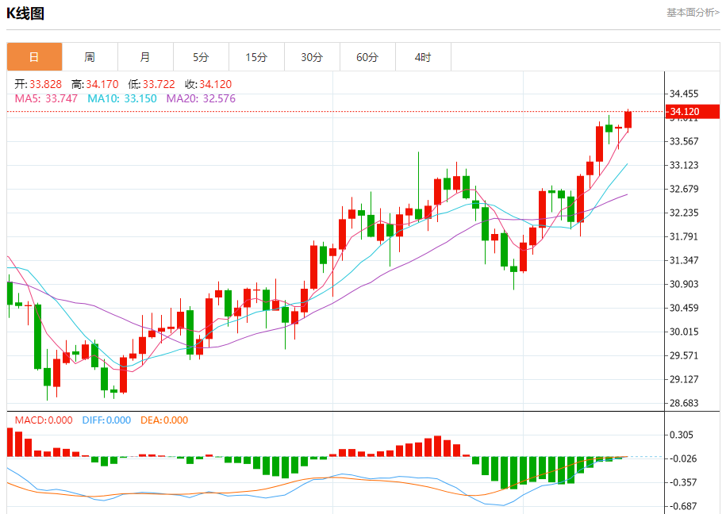This screenshot has height=514, width=726.
Task: Select the DIFF indicator label
Action: 106,420
